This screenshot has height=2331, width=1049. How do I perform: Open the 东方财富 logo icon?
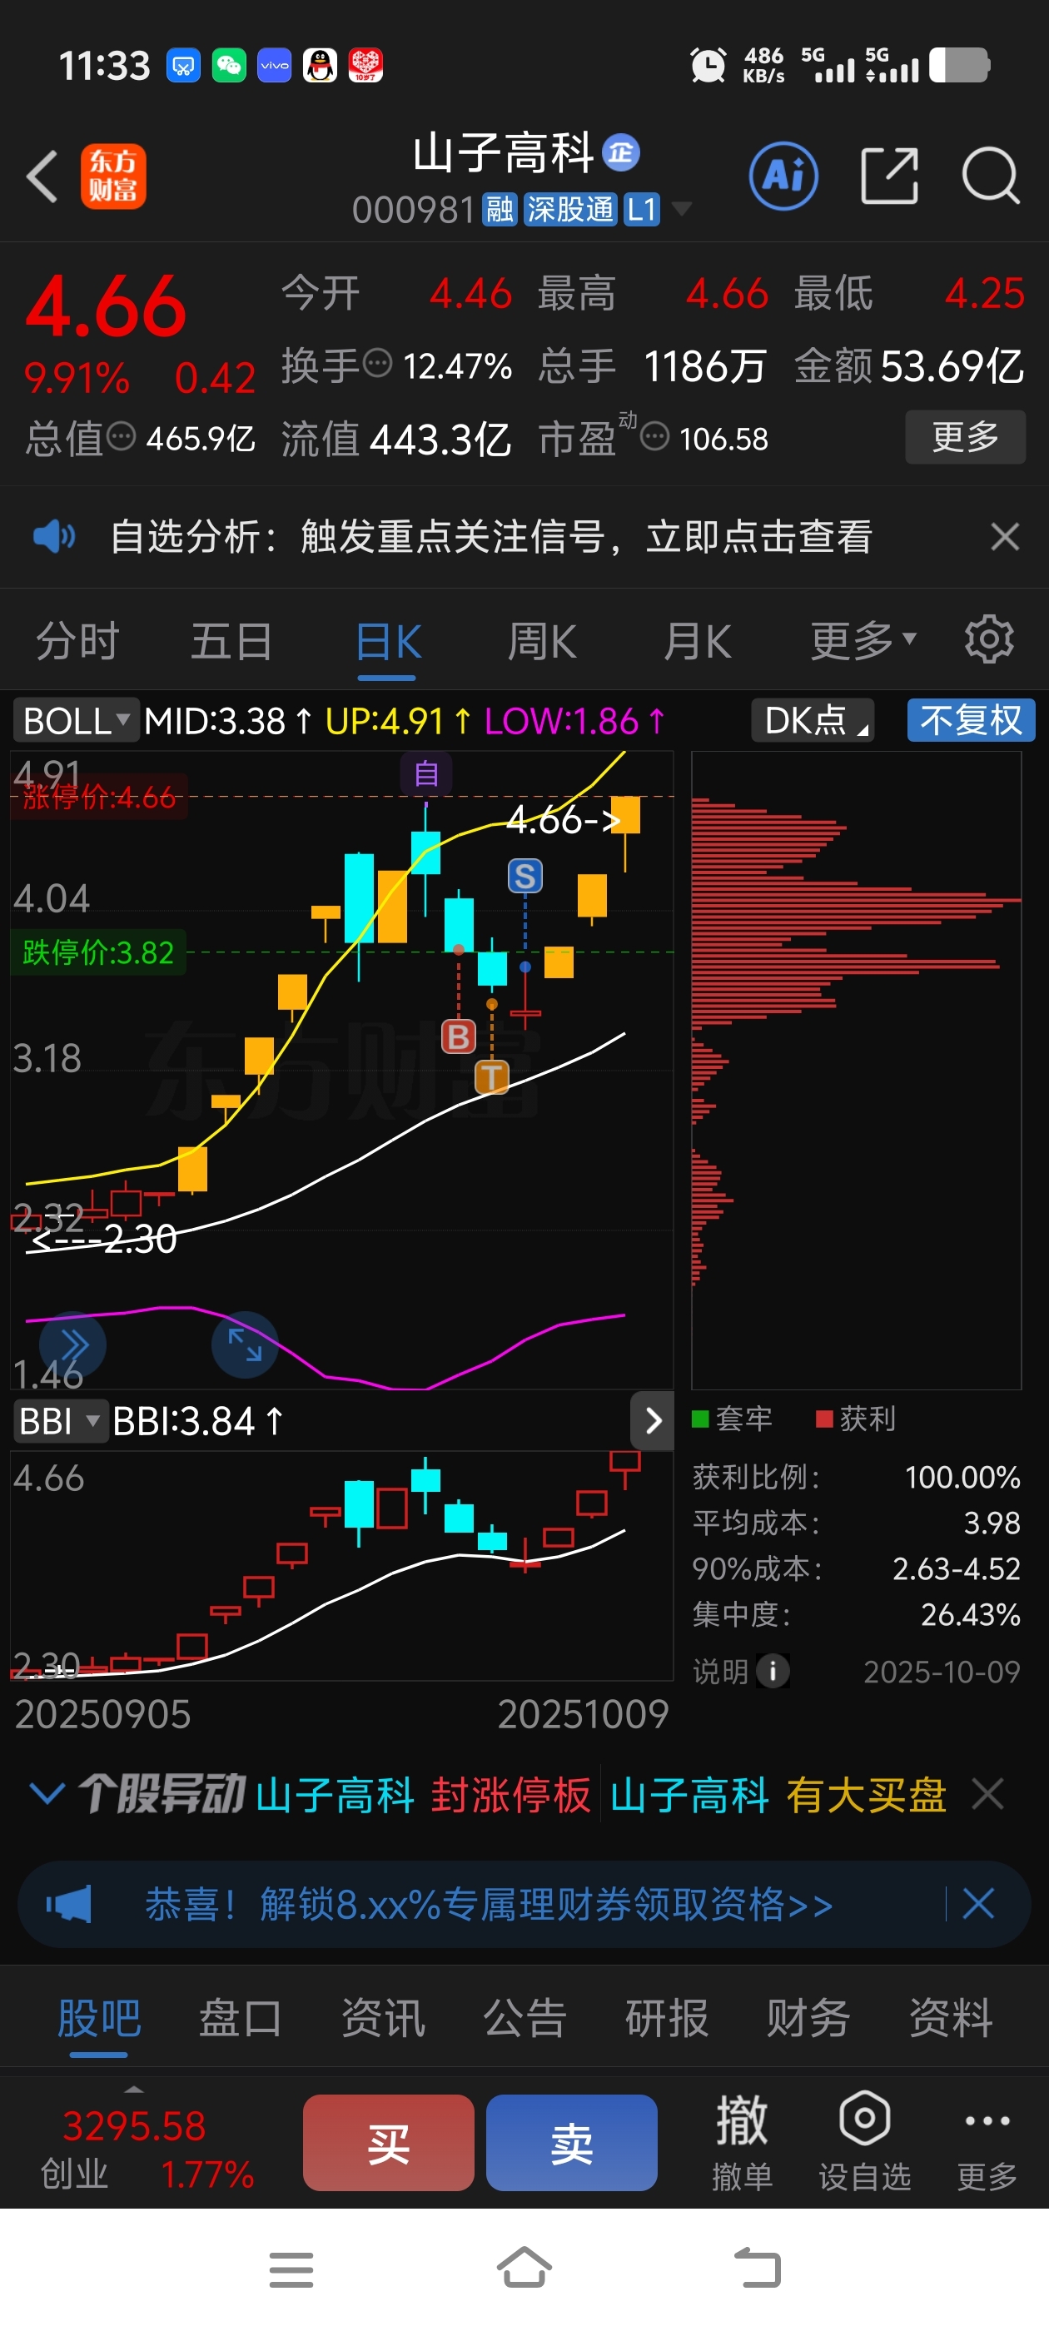point(113,176)
